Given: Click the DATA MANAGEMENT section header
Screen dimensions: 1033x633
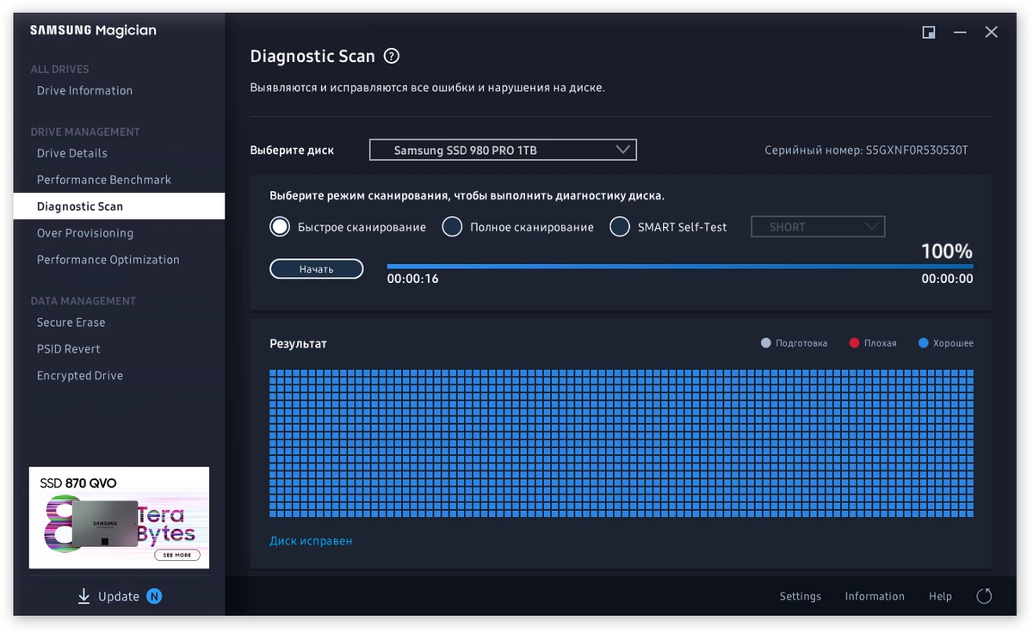Looking at the screenshot, I should point(83,301).
